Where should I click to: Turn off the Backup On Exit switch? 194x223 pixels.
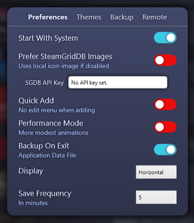[165, 150]
